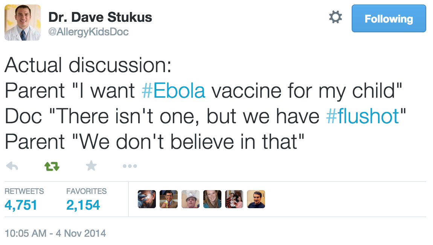The width and height of the screenshot is (433, 245).
Task: Toggle the green retweet icon
Action: tap(52, 166)
